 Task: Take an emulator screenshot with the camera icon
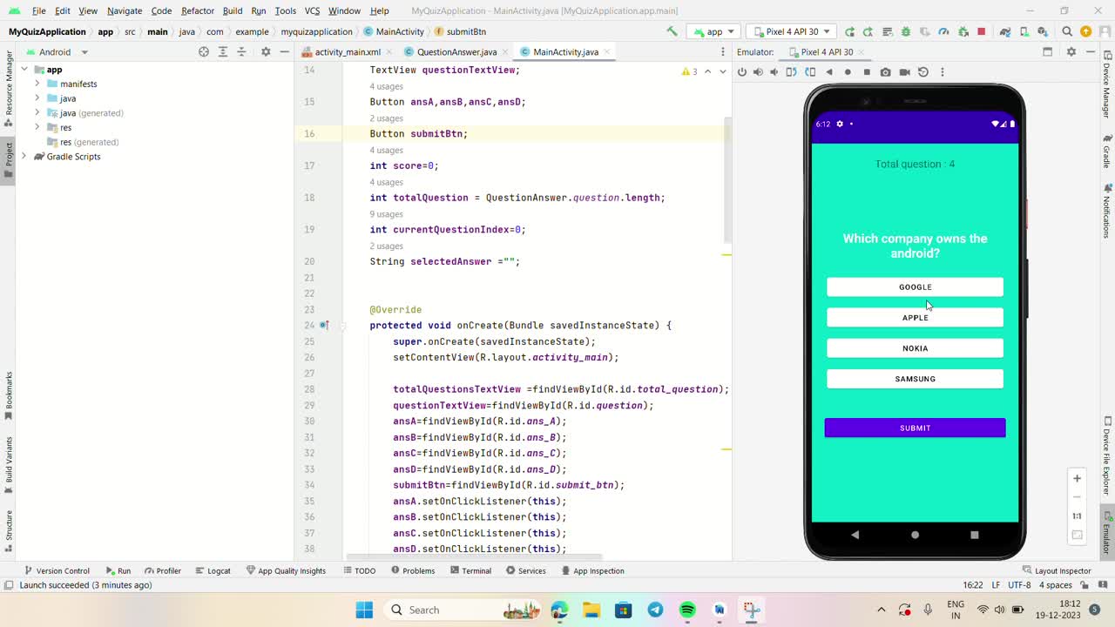click(x=885, y=72)
